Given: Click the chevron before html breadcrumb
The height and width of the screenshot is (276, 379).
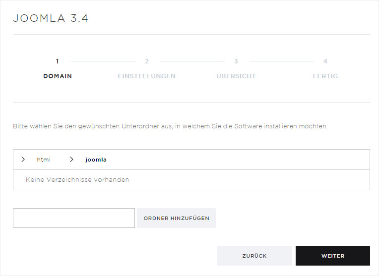Looking at the screenshot, I should coord(23,160).
